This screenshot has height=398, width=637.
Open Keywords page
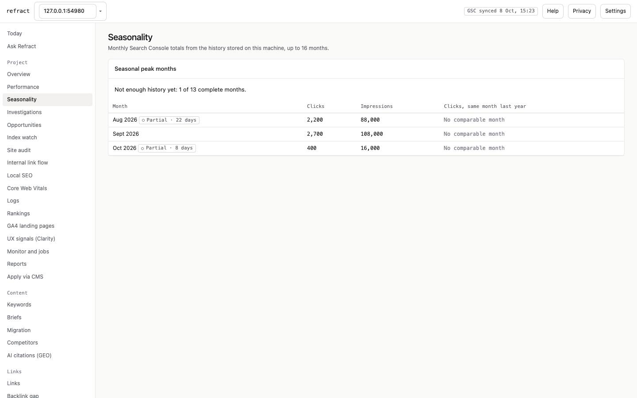click(47, 305)
